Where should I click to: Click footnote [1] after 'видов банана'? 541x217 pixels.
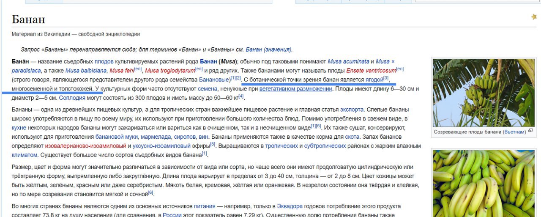(x=205, y=154)
